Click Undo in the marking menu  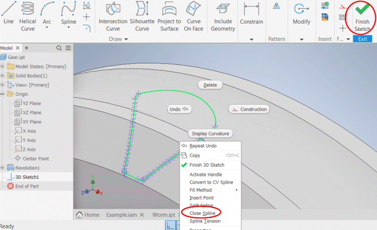pyautogui.click(x=179, y=109)
